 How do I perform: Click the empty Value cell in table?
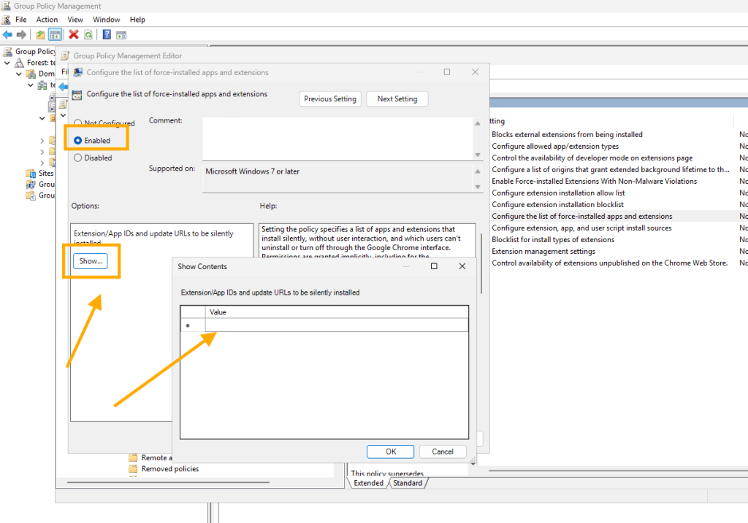336,325
